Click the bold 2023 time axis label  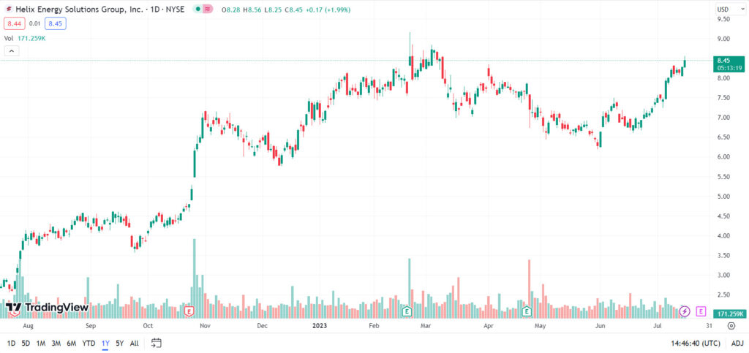pyautogui.click(x=319, y=326)
